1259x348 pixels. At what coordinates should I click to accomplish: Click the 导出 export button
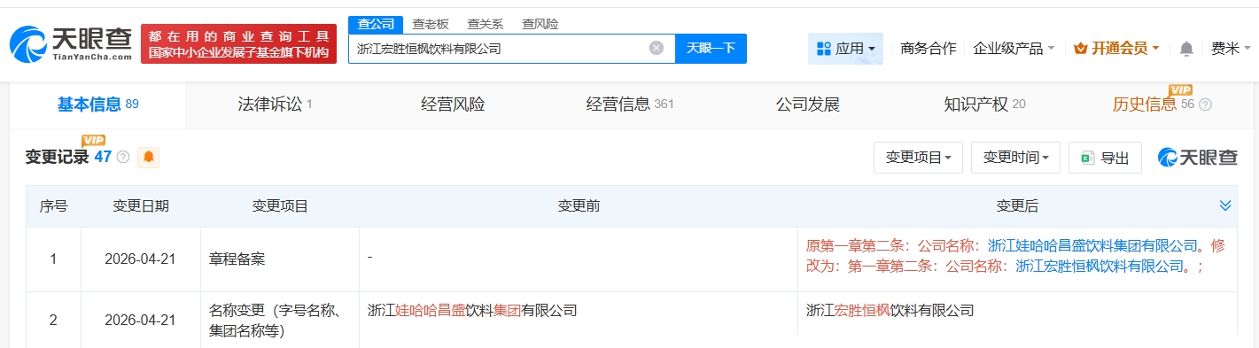pos(1105,158)
